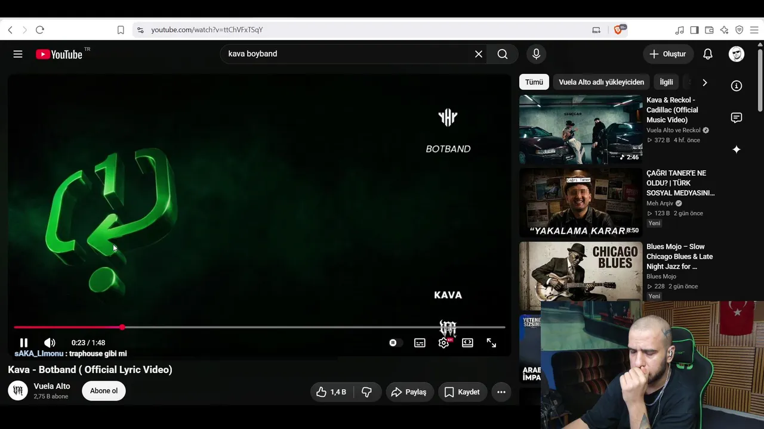Image resolution: width=764 pixels, height=429 pixels.
Task: Mute the video volume
Action: [50, 343]
